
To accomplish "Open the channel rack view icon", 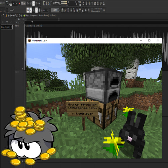I will [68, 10].
